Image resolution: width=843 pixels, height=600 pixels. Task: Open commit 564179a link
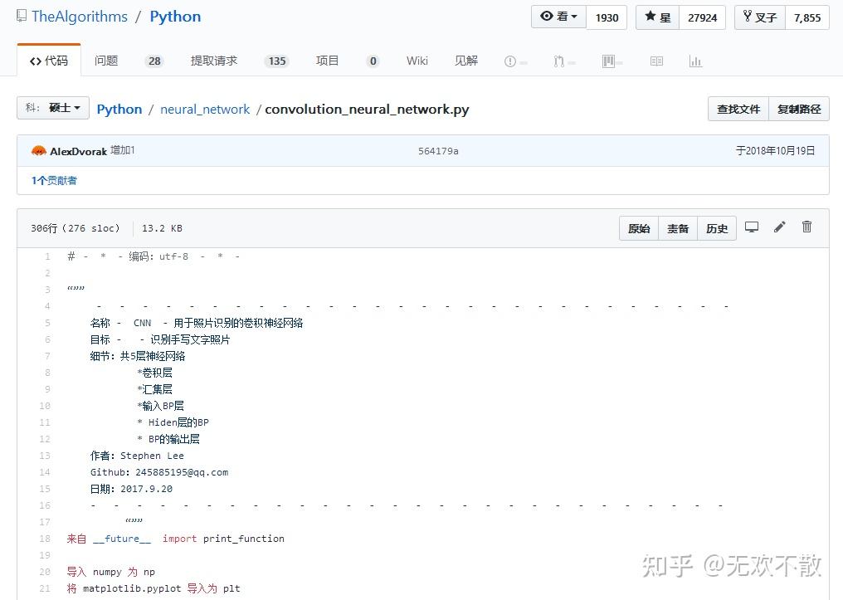[438, 150]
